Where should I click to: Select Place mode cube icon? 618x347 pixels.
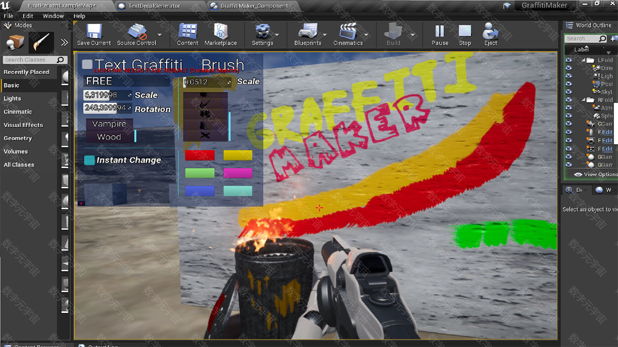15,43
